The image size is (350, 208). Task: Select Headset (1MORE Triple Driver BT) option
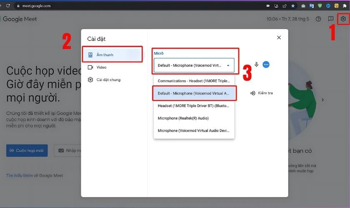194,106
